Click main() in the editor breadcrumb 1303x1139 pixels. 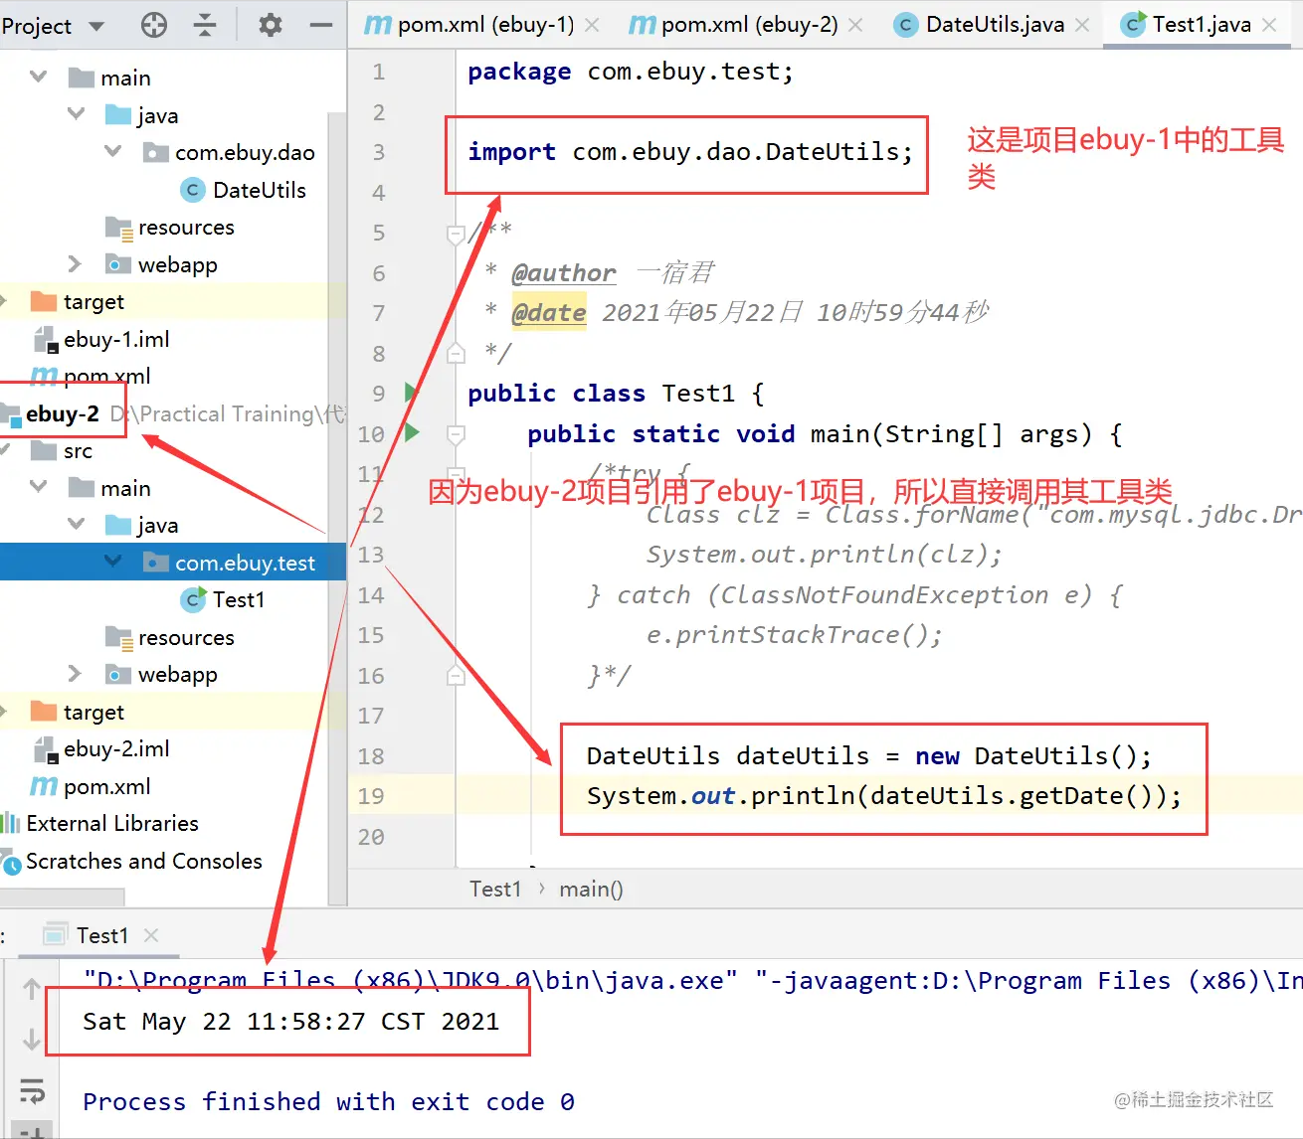pos(591,889)
